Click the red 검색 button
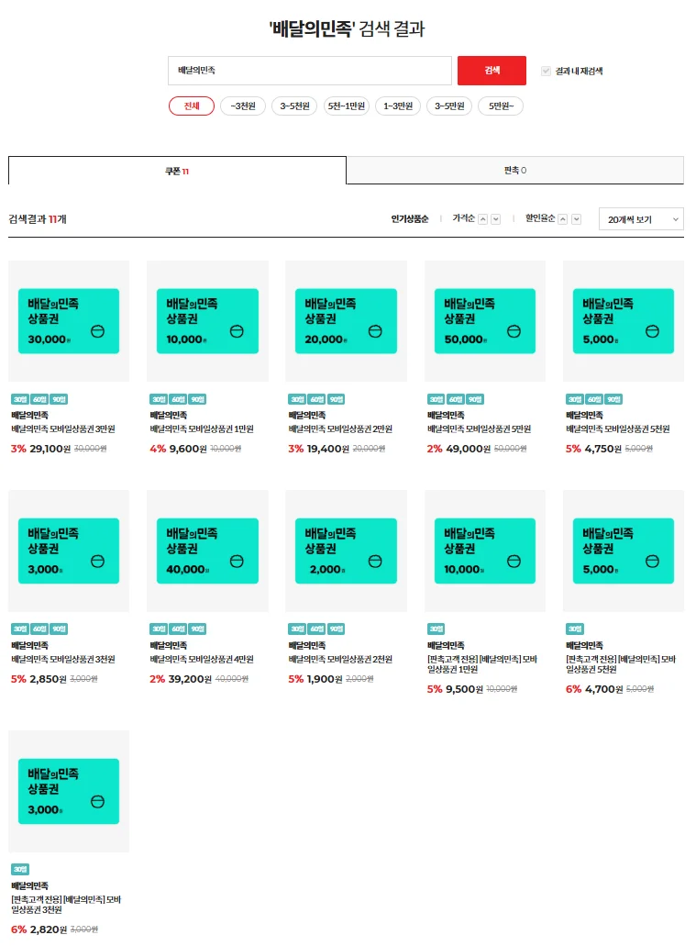The image size is (696, 946). click(x=492, y=70)
